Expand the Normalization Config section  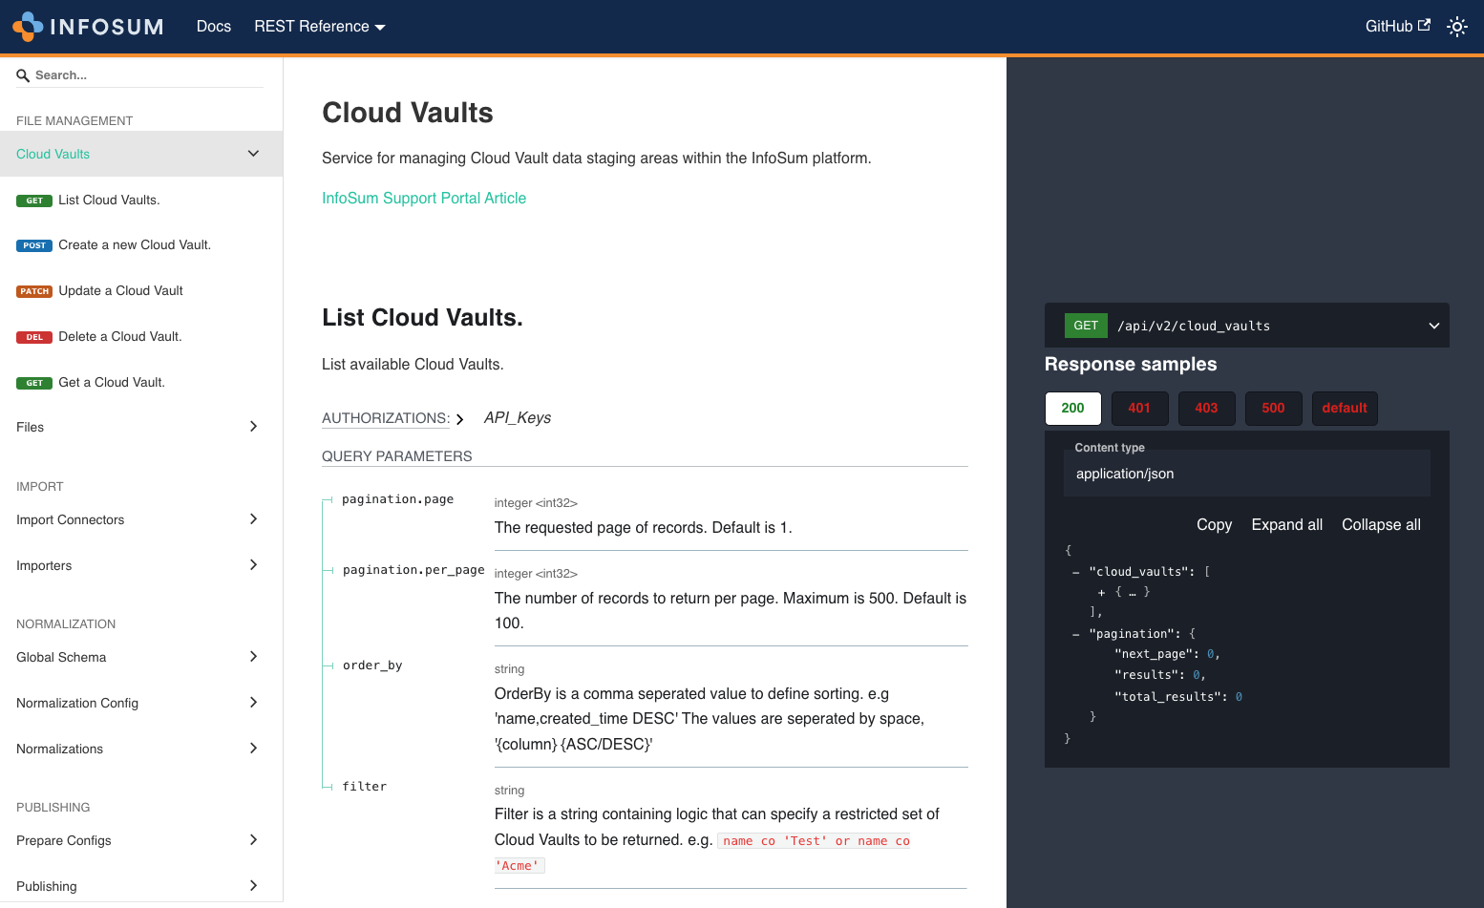(141, 703)
